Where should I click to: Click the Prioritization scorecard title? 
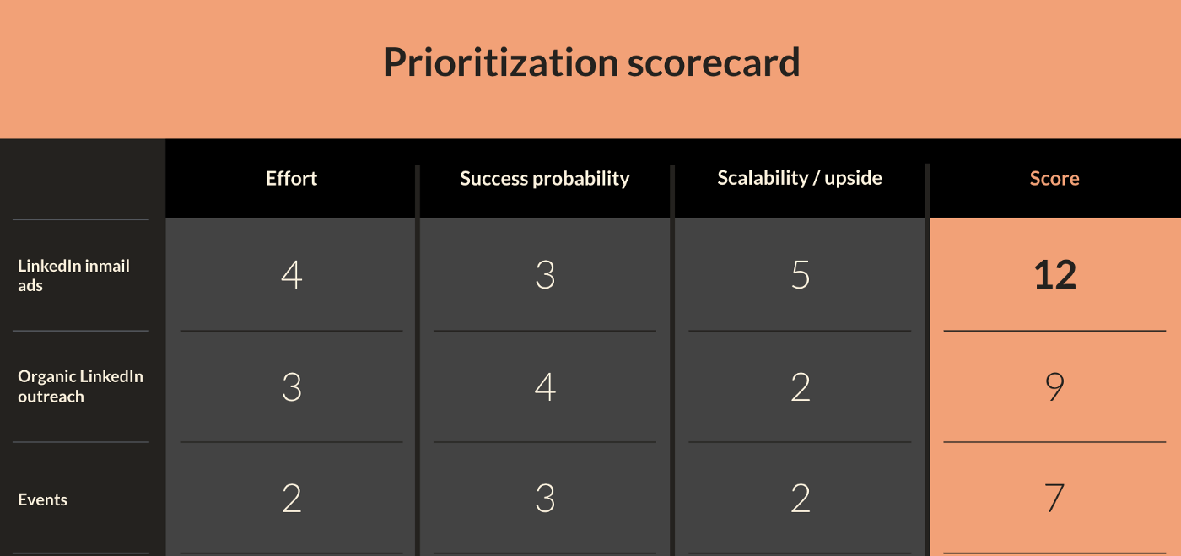pyautogui.click(x=590, y=62)
